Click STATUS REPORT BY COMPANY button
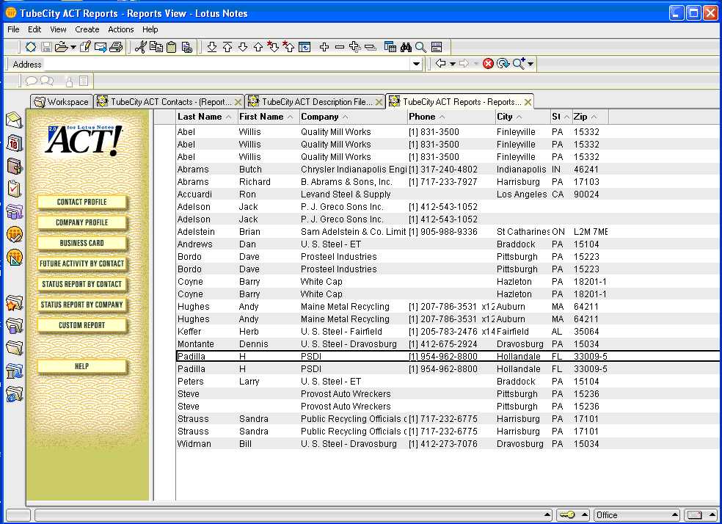The width and height of the screenshot is (722, 524). 82,305
